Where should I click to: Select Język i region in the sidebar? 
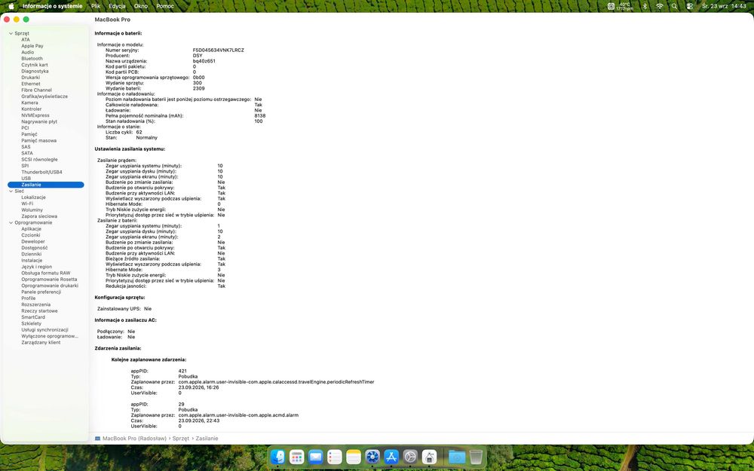[x=36, y=267]
